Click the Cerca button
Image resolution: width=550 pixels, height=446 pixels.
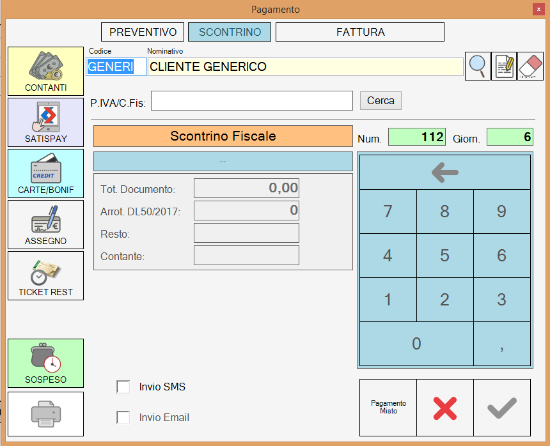pyautogui.click(x=381, y=101)
